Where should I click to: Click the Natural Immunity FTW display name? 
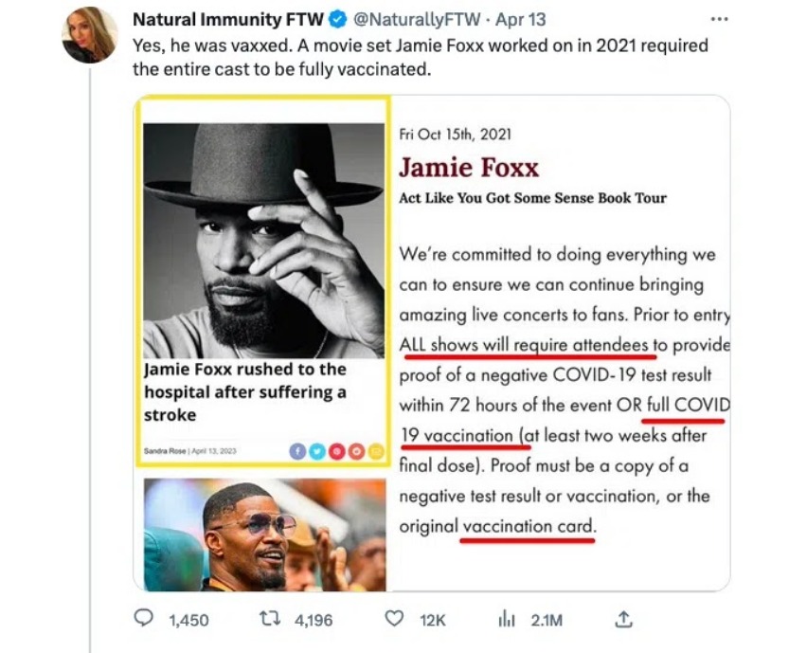pos(228,20)
